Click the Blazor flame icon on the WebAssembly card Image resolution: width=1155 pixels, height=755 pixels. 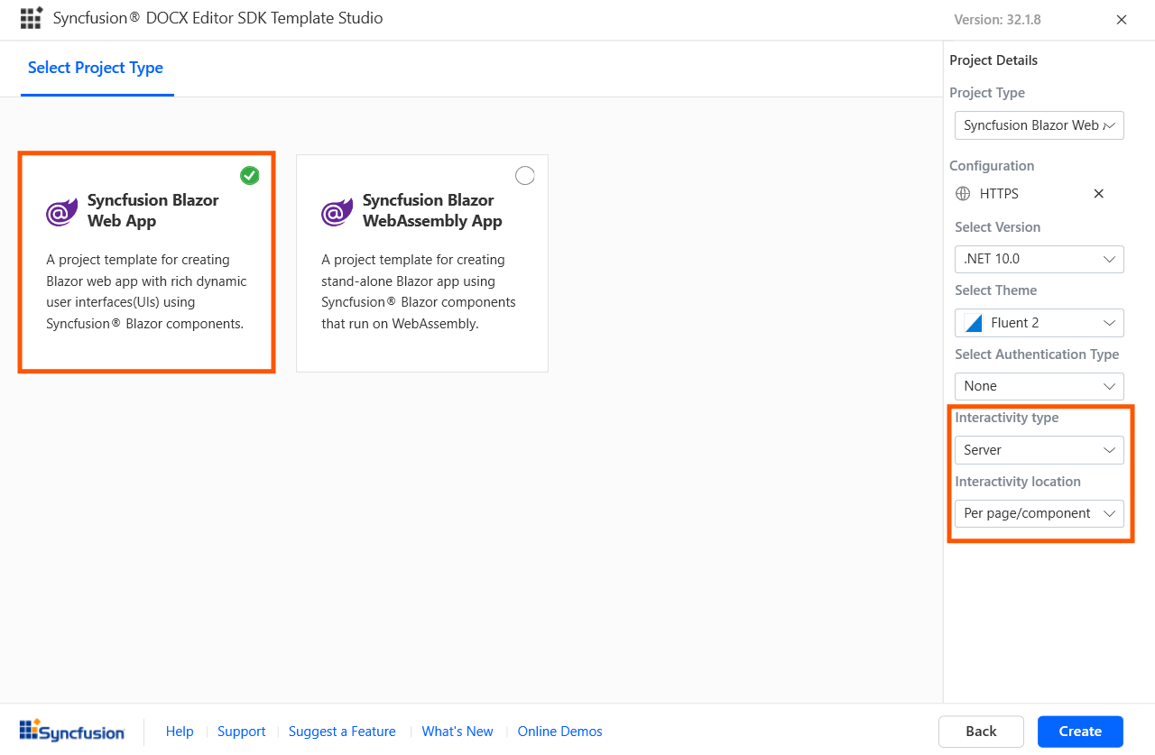(x=336, y=212)
